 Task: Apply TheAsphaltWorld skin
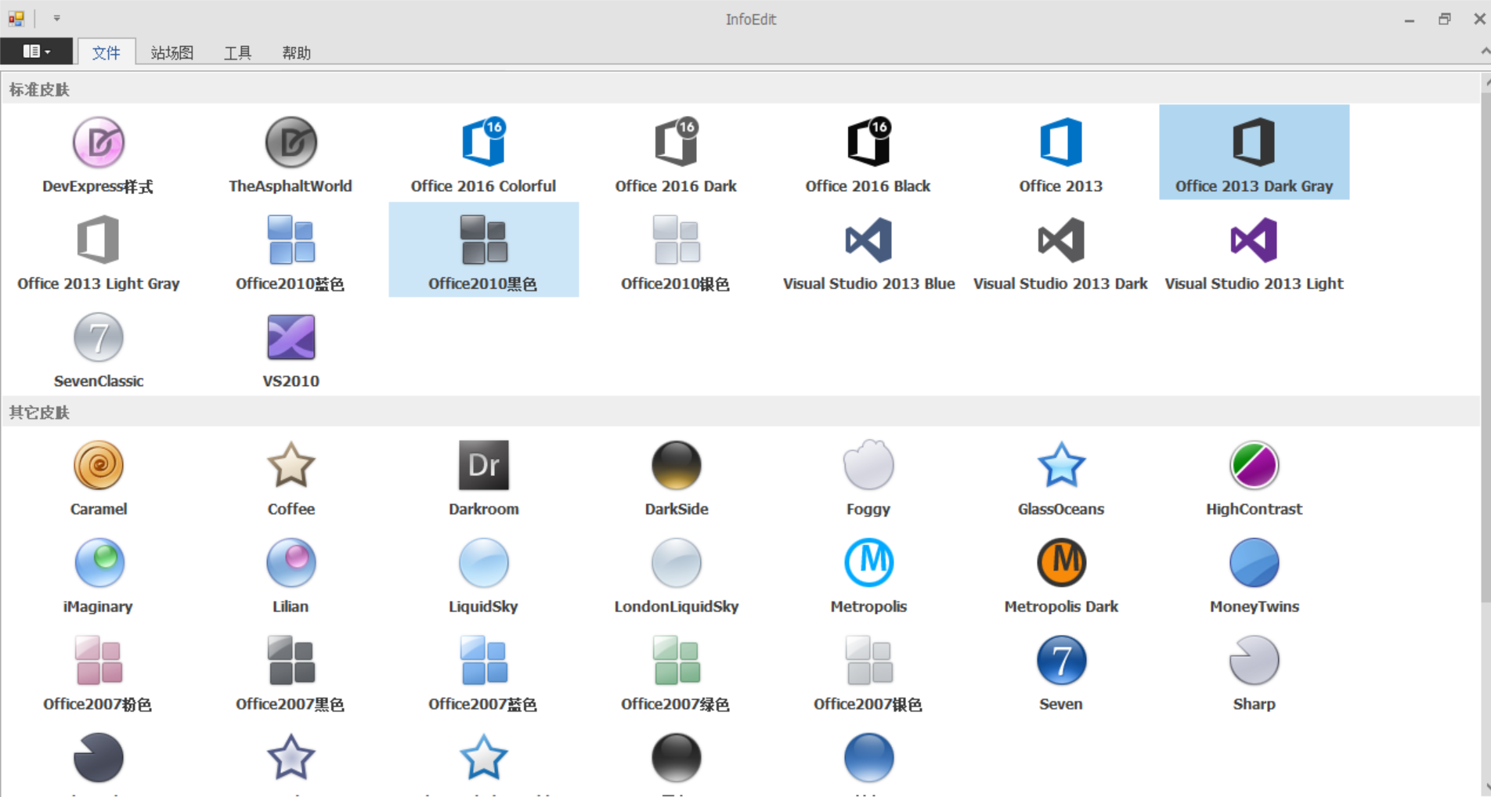[291, 153]
